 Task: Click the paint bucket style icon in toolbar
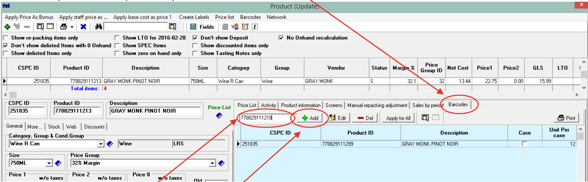coord(244,27)
